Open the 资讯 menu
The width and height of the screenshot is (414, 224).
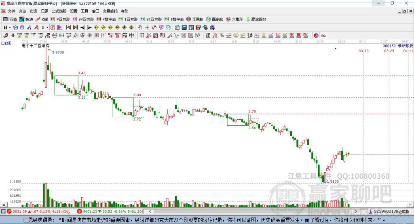click(34, 11)
